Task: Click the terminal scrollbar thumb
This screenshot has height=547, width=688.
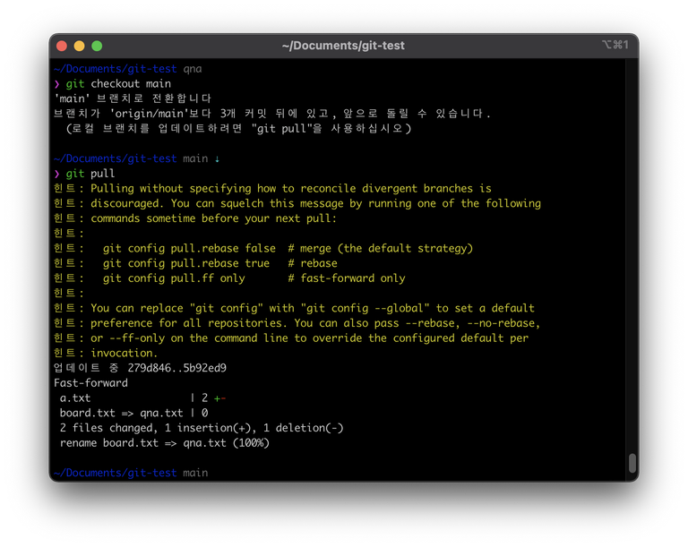Action: tap(632, 463)
